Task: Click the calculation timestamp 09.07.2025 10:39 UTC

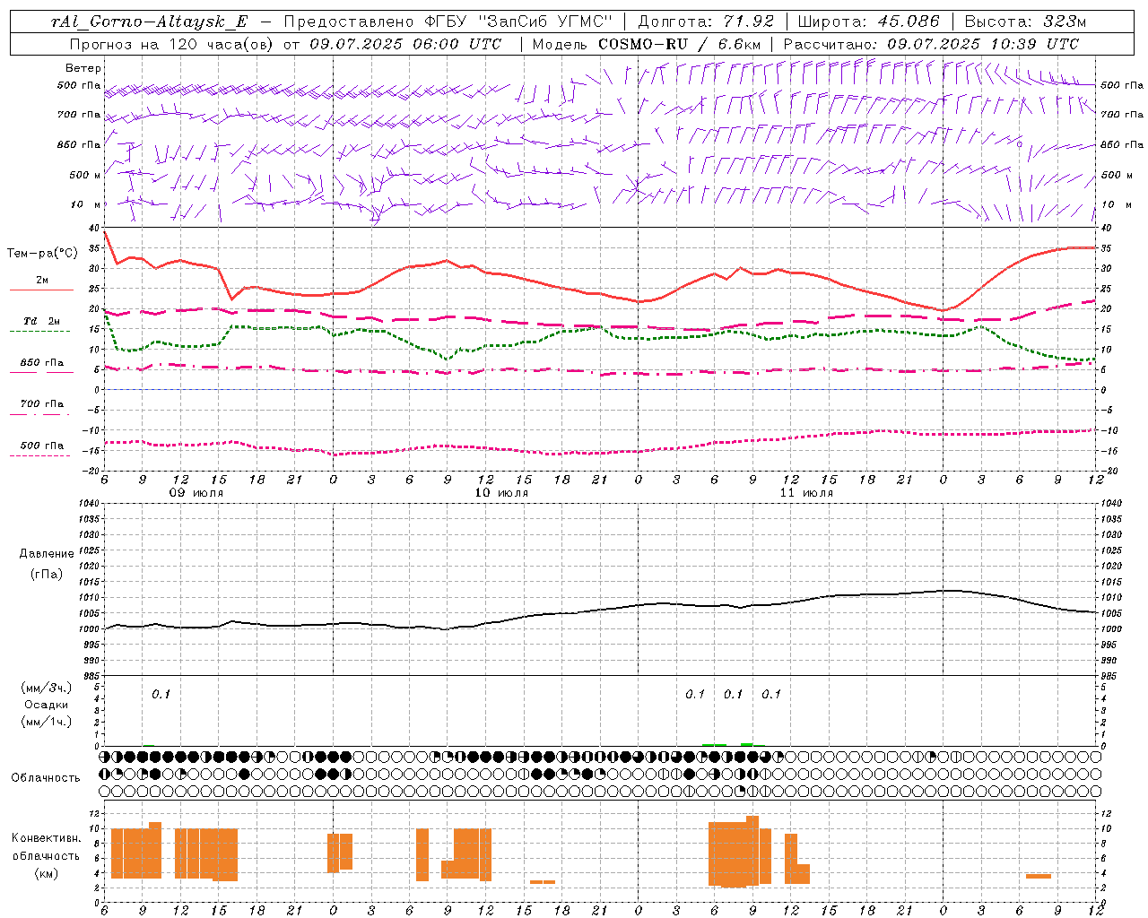Action: tap(983, 44)
